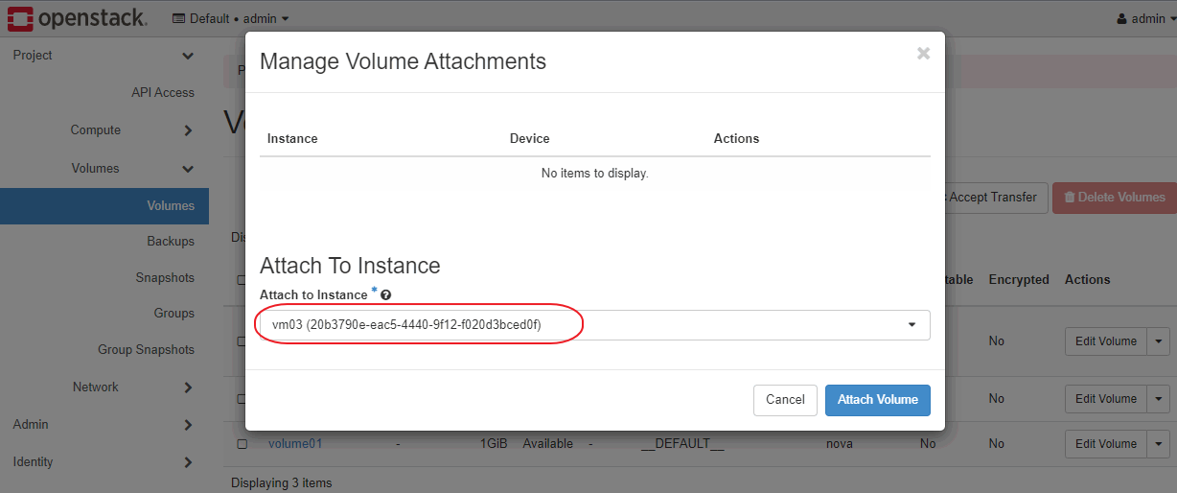Tick the checkbox beside volume01
Screen dimensions: 1177x493
(242, 444)
